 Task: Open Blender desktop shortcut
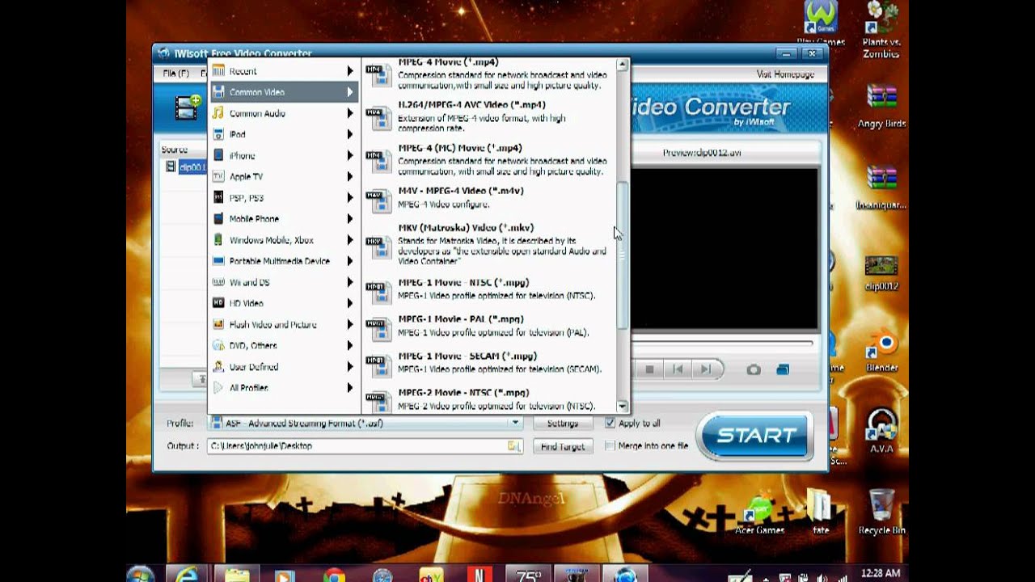click(881, 352)
